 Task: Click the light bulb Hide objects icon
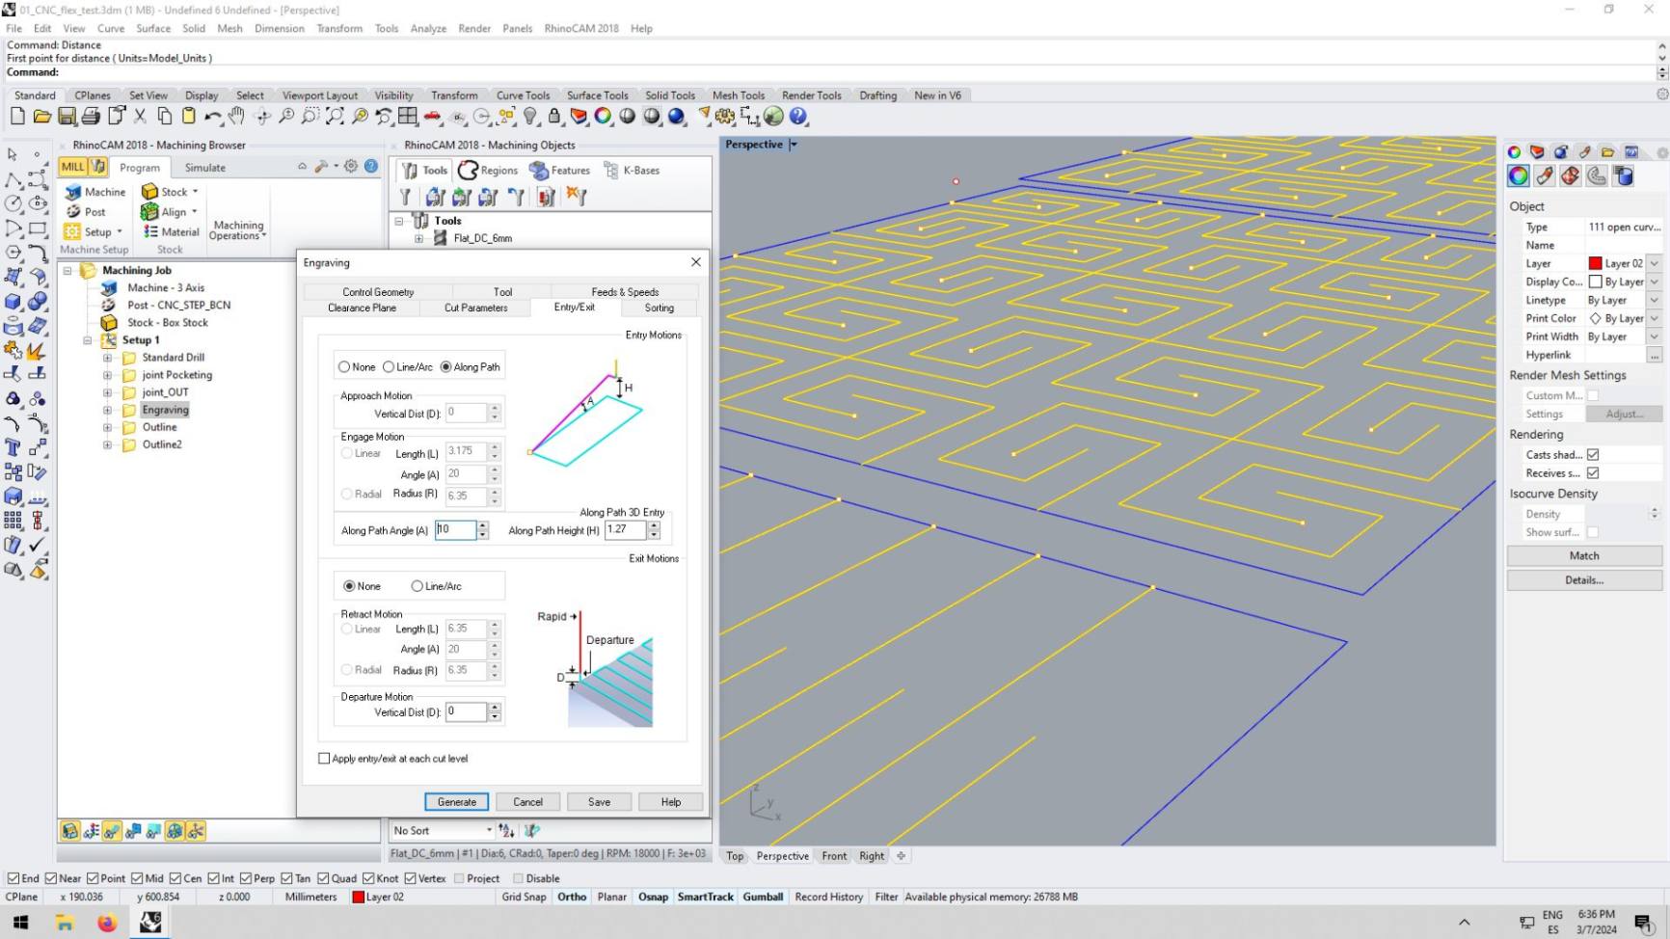point(530,117)
